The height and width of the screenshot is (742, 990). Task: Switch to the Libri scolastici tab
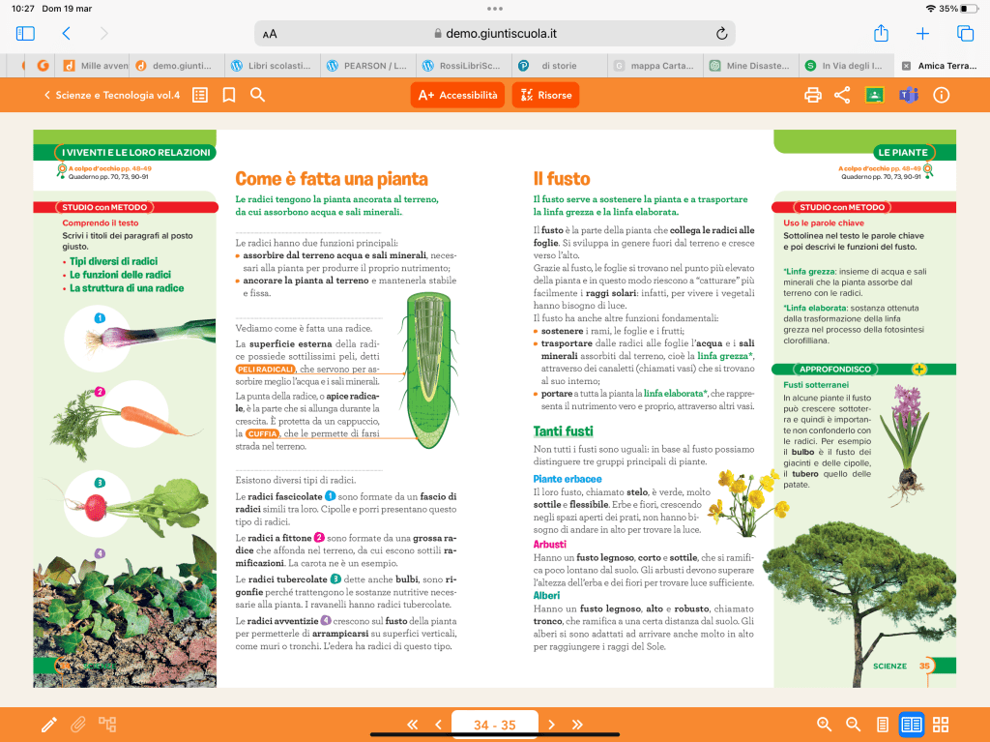point(273,66)
